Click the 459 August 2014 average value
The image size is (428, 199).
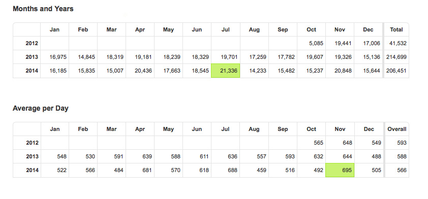click(261, 170)
